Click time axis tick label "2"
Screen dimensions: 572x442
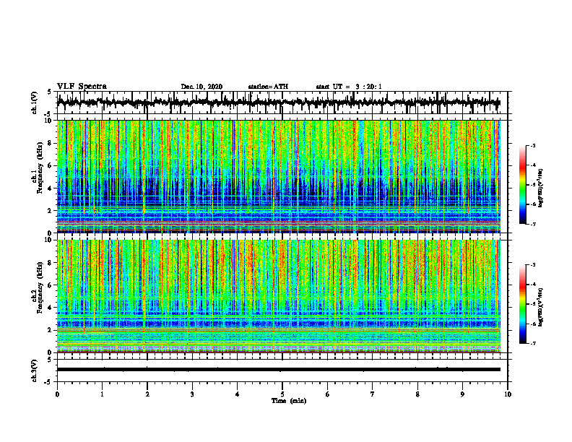click(x=147, y=394)
